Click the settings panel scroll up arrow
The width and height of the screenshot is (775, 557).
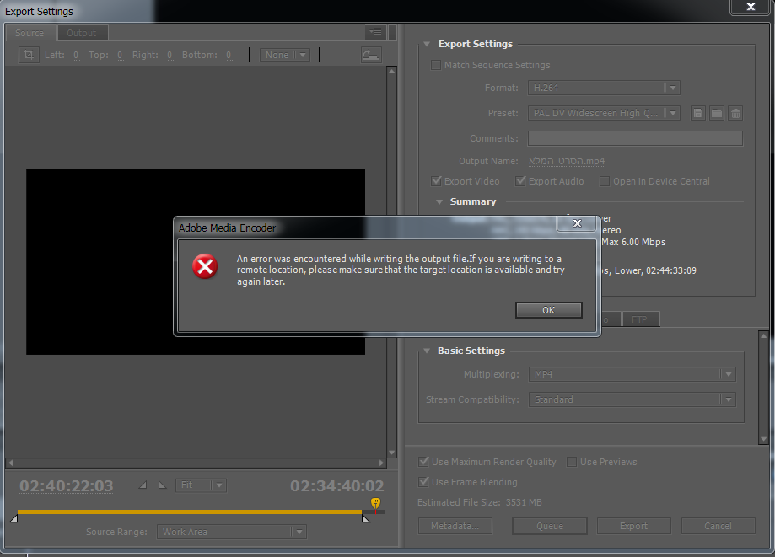click(x=764, y=335)
